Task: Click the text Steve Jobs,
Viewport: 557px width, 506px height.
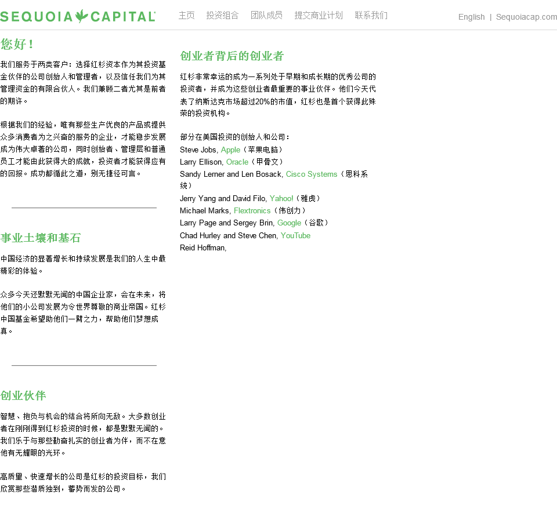Action: click(199, 150)
